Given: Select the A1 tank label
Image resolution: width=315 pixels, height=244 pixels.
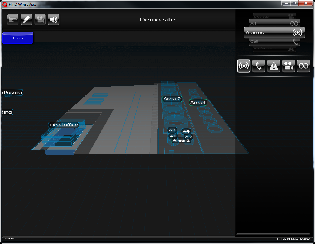Looking at the screenshot, I should (173, 136).
